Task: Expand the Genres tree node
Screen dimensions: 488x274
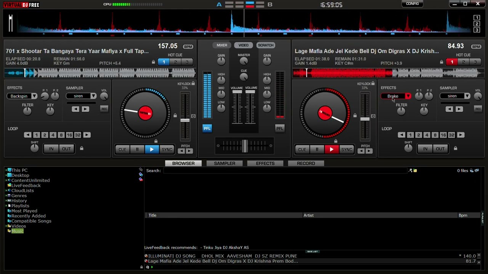Action: click(x=6, y=196)
